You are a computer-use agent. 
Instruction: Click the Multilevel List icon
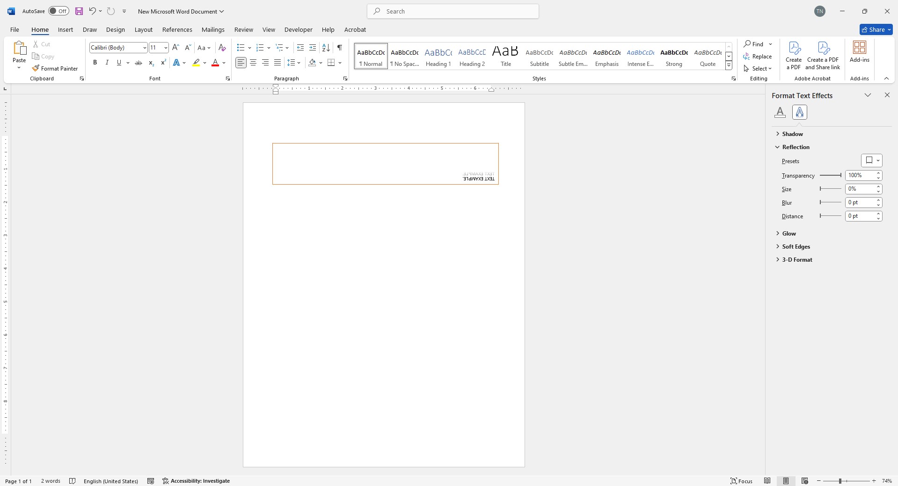tap(279, 48)
